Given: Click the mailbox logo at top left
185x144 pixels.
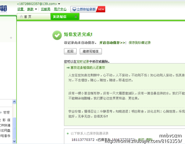Looking at the screenshot, I should (x=4, y=9).
